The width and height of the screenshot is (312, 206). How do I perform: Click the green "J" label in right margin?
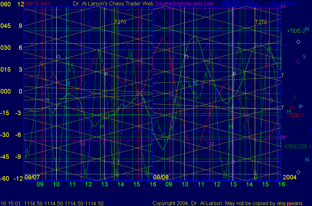(295, 97)
